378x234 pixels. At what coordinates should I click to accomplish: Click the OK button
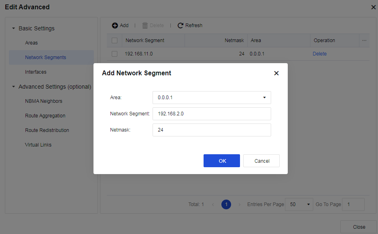[x=222, y=161]
